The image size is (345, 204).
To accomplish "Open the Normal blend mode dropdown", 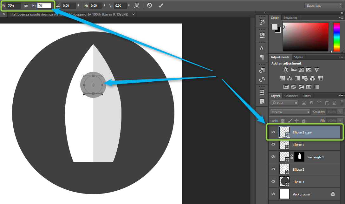I will tap(290, 112).
